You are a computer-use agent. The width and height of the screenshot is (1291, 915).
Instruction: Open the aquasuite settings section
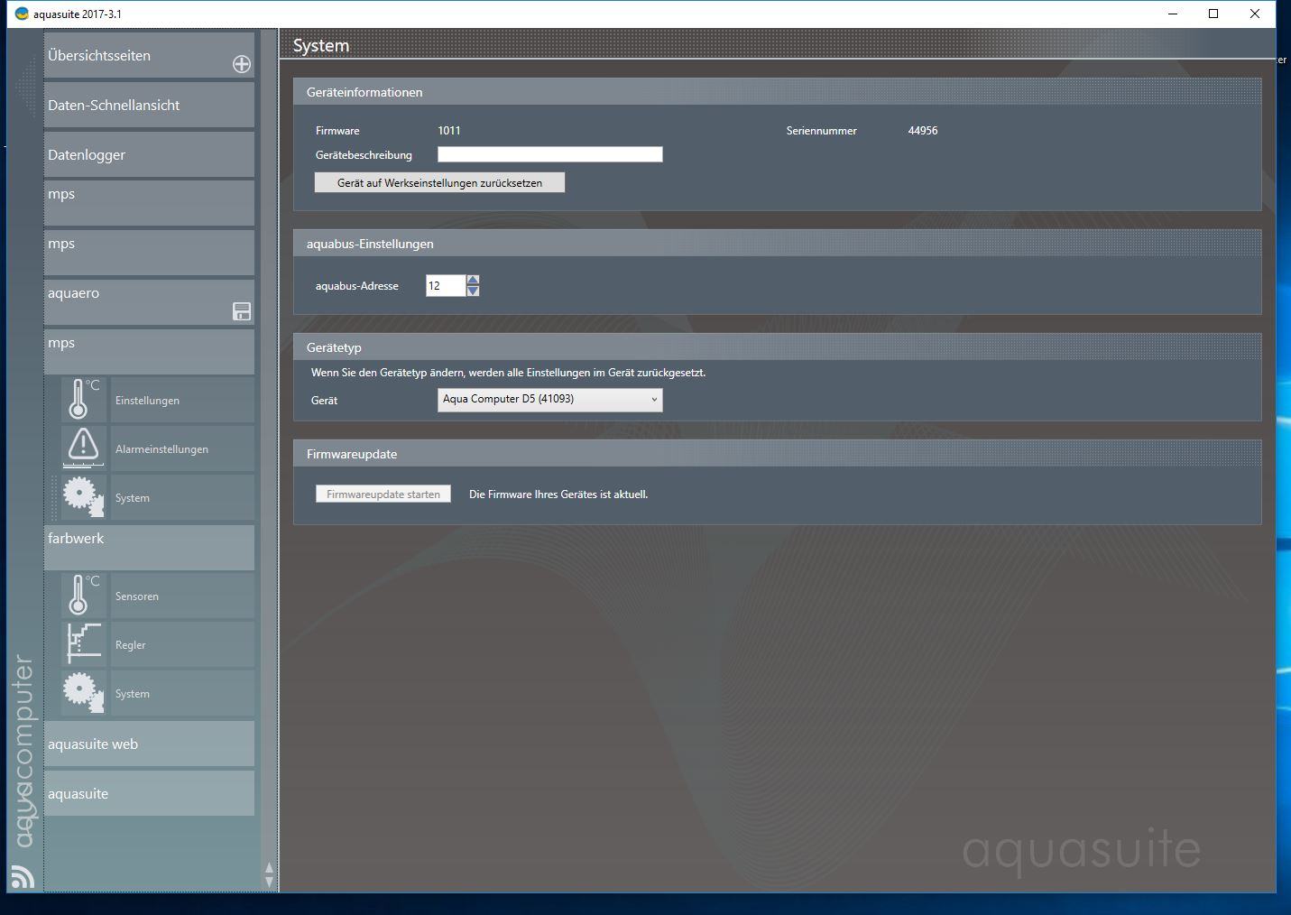(x=149, y=793)
